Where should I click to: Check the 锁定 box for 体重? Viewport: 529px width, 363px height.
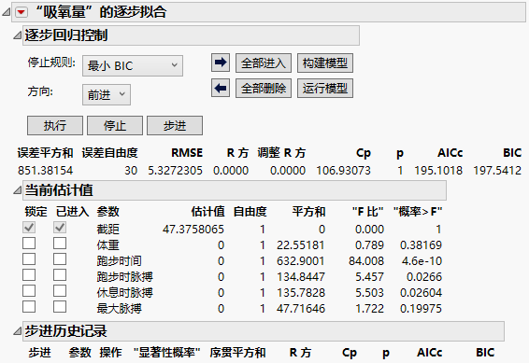click(x=29, y=244)
